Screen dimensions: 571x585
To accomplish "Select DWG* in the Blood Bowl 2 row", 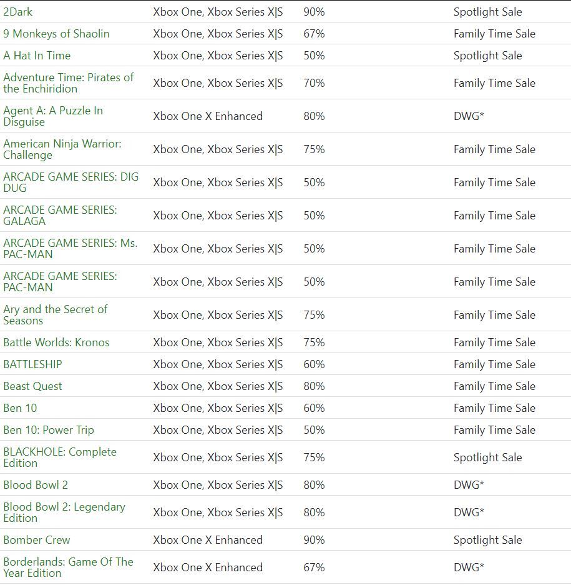I will click(x=469, y=485).
